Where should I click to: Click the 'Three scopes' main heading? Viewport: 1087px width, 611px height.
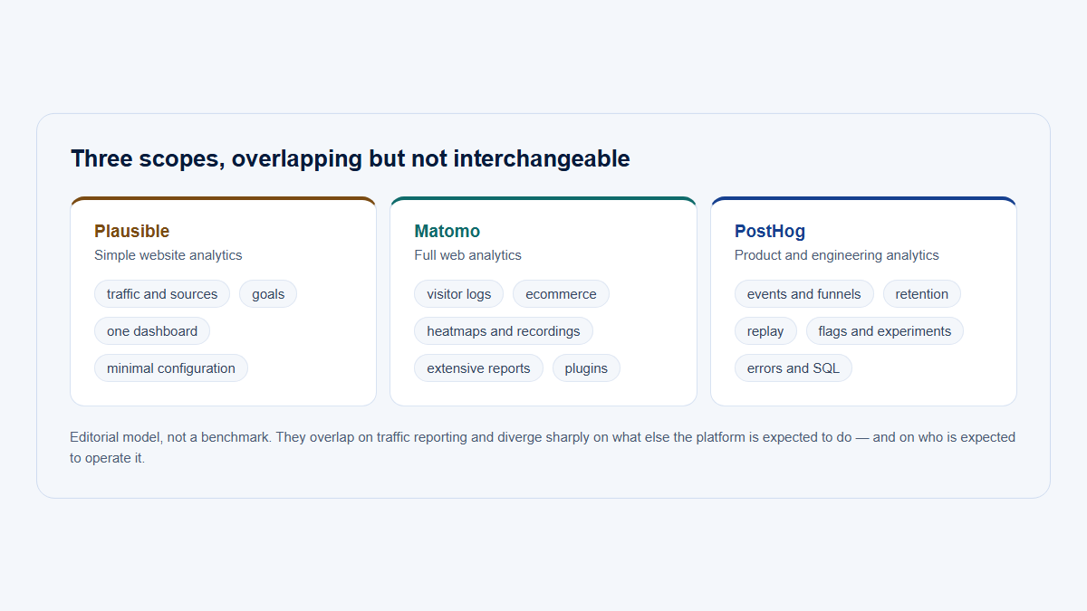pyautogui.click(x=351, y=158)
